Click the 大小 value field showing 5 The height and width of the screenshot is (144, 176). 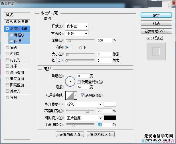[x=104, y=54]
